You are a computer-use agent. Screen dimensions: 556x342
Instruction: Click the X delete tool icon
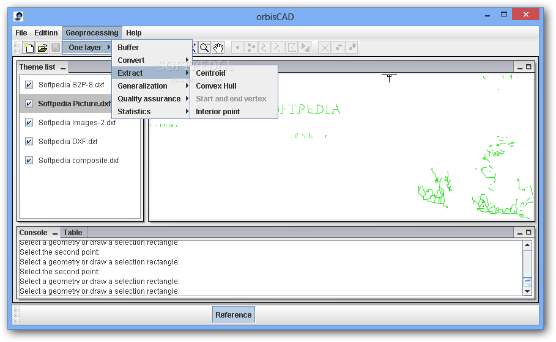(x=324, y=48)
